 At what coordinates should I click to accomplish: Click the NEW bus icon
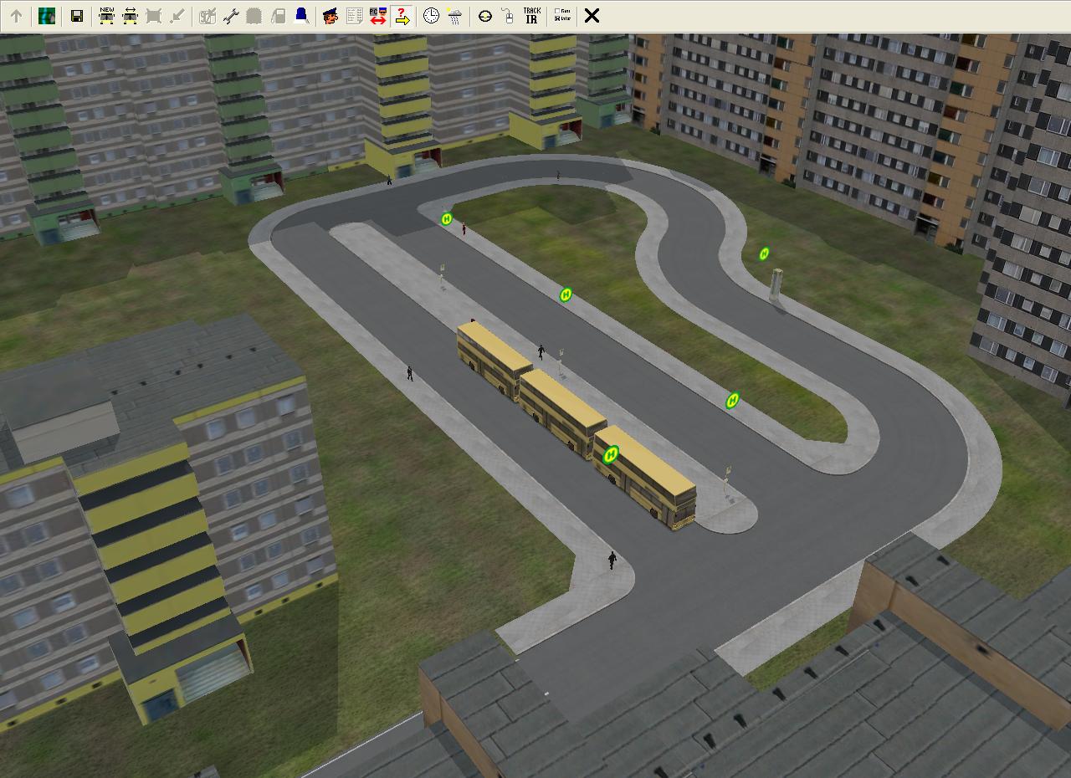pos(106,16)
